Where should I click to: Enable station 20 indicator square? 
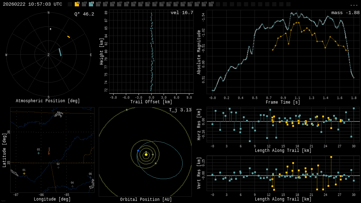point(211,4)
